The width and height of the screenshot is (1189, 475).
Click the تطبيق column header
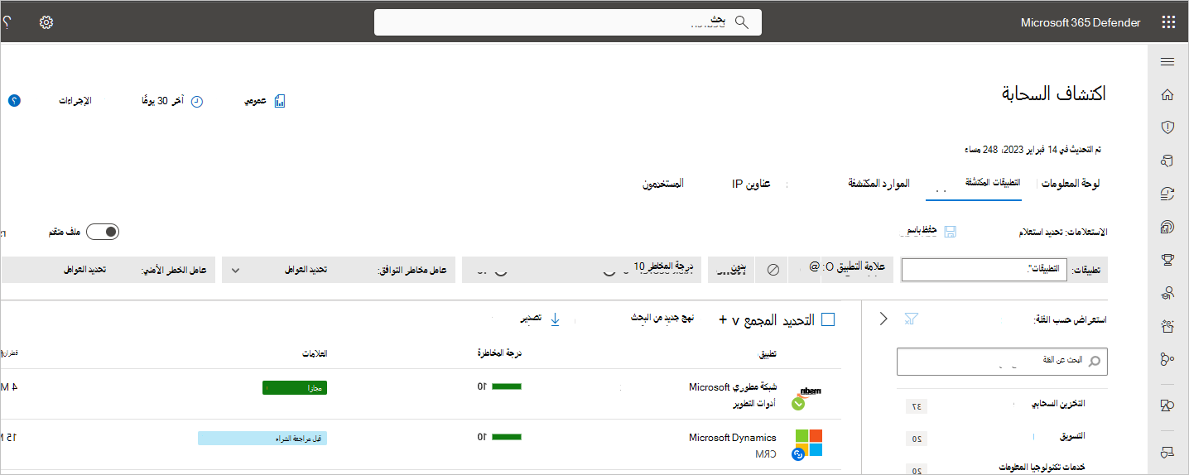(768, 353)
